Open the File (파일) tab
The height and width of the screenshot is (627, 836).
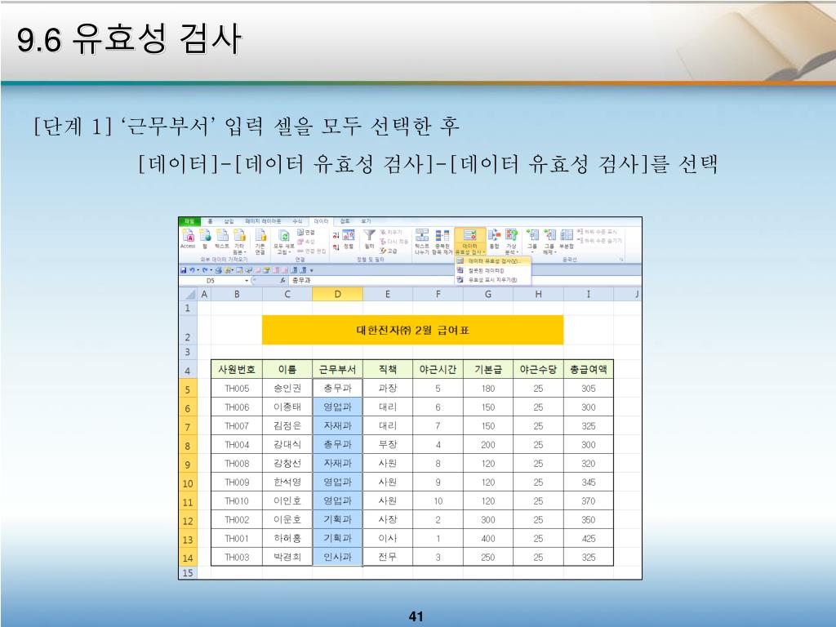click(x=189, y=221)
